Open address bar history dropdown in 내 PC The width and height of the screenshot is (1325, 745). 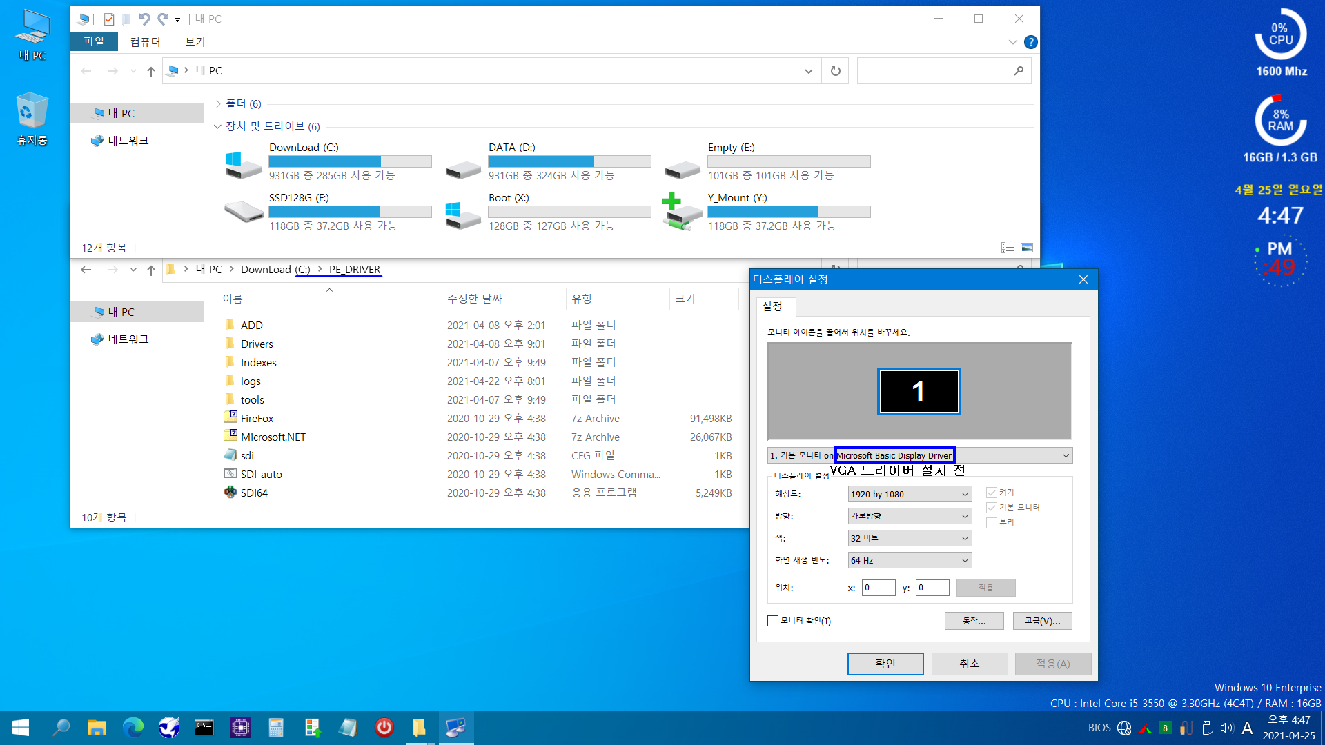pos(808,71)
